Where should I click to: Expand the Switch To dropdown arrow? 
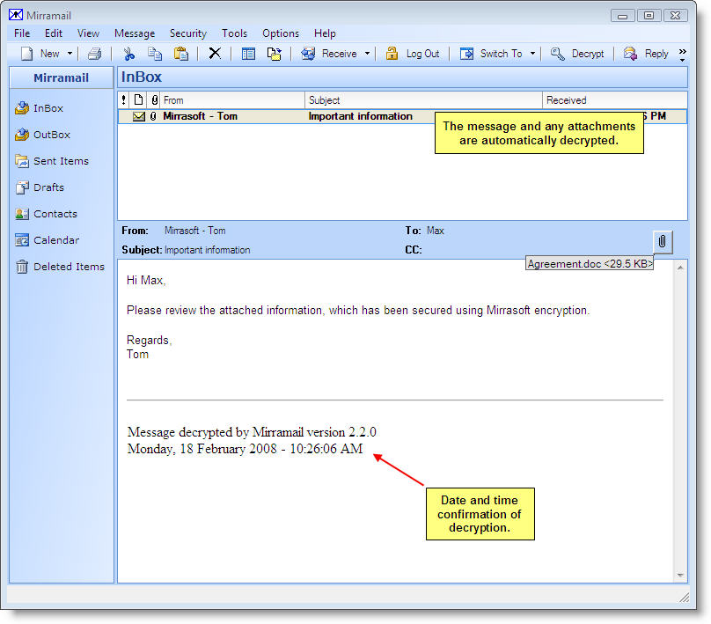pos(532,54)
